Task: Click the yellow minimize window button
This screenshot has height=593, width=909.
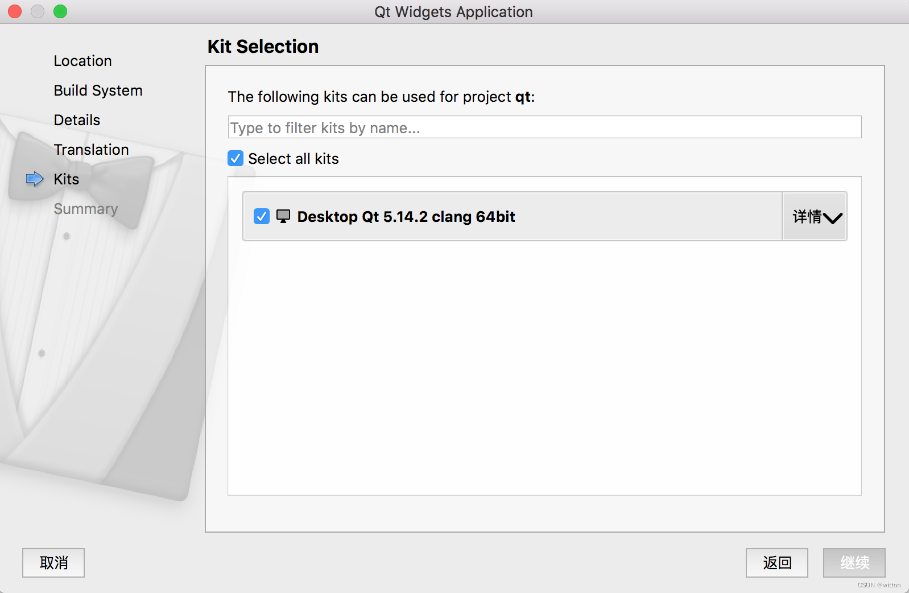Action: (x=38, y=11)
